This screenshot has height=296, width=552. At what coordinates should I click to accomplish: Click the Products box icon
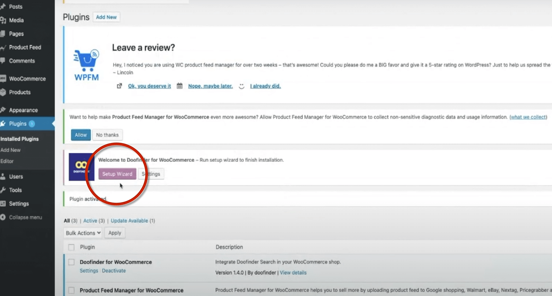click(3, 92)
